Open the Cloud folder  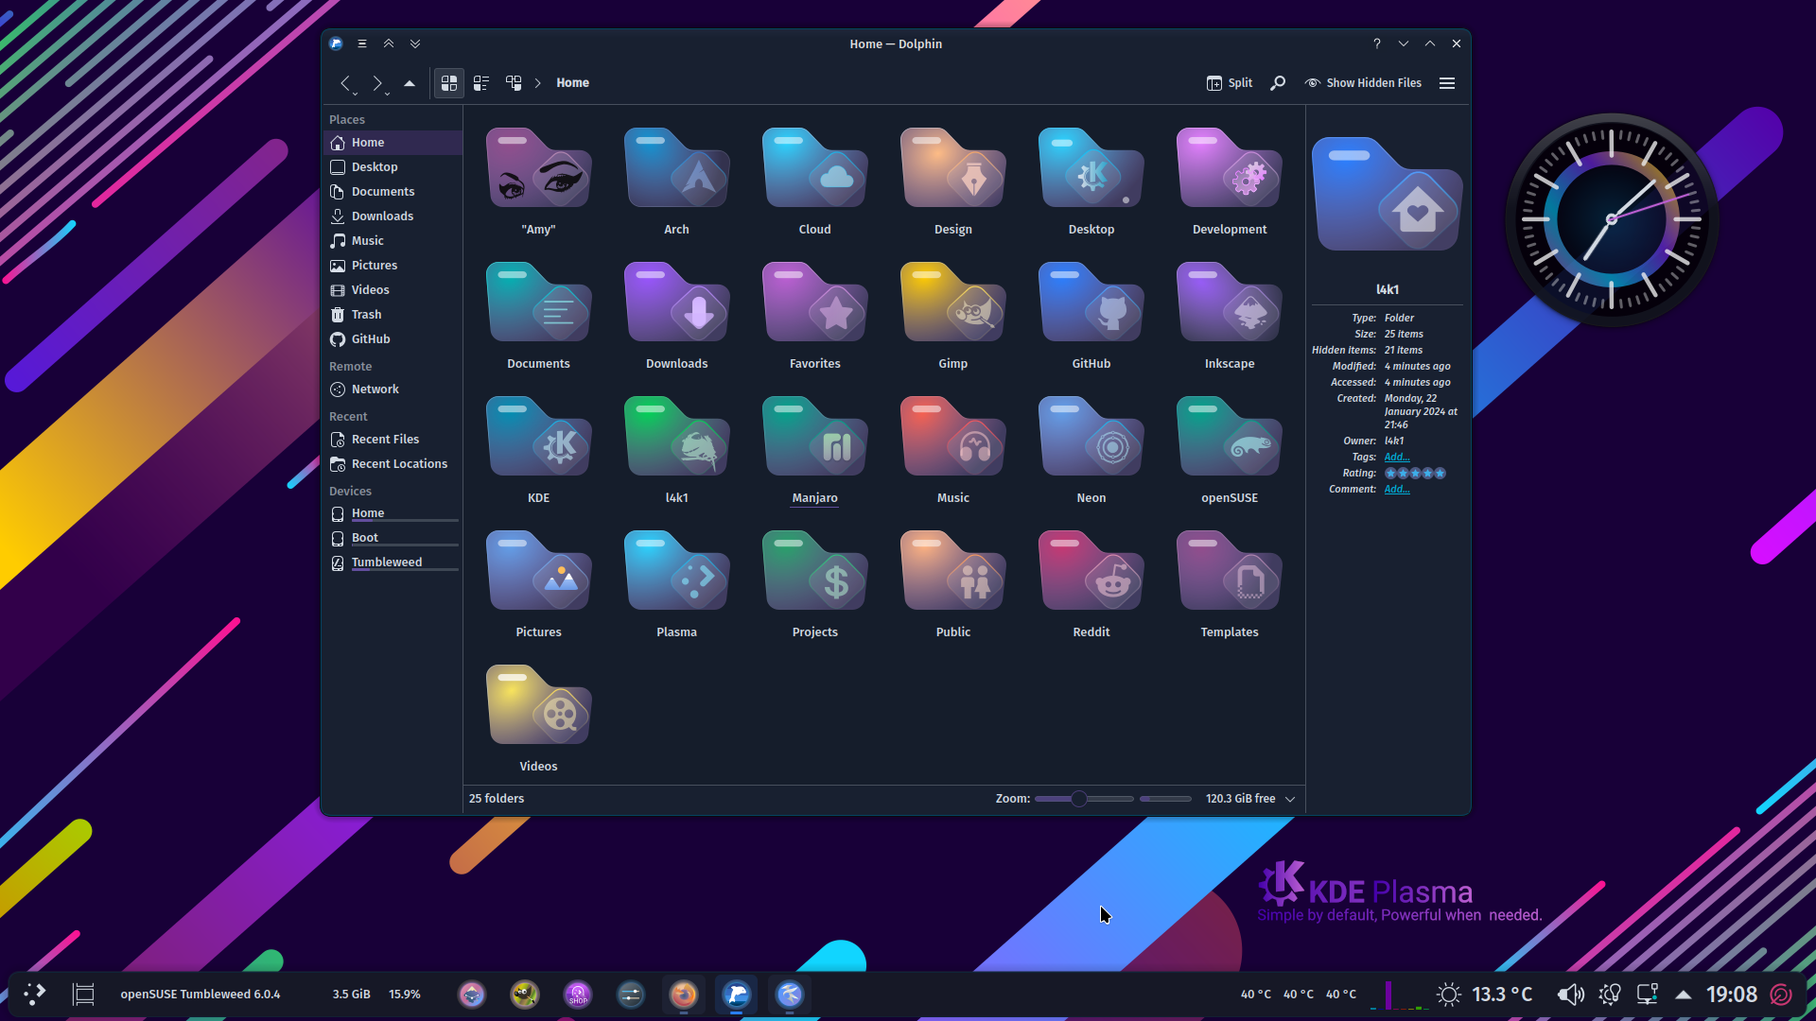point(814,168)
